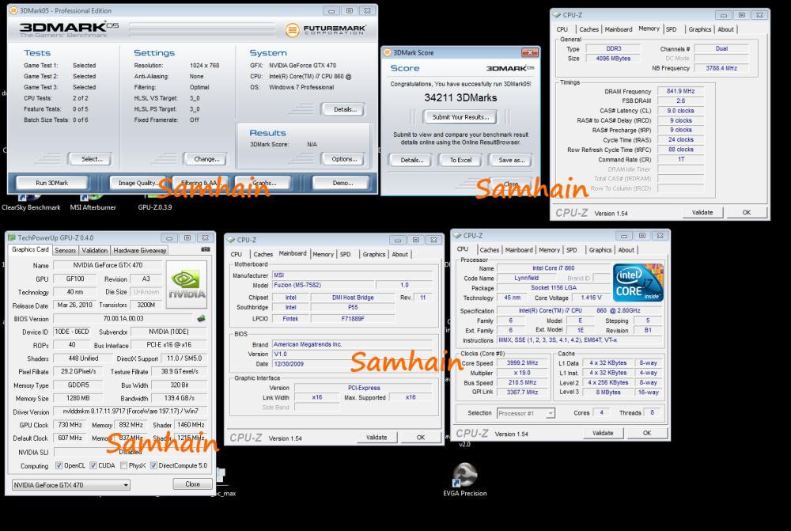
Task: Click the GPU Name field in GPU-Z
Action: pos(108,265)
